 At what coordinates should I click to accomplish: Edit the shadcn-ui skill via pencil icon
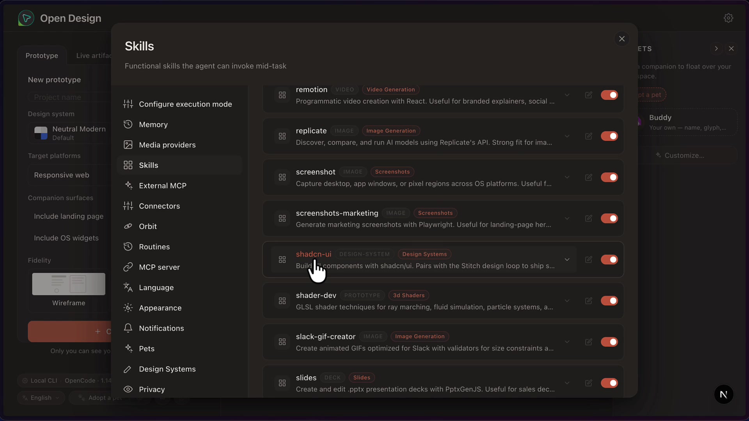pyautogui.click(x=589, y=260)
